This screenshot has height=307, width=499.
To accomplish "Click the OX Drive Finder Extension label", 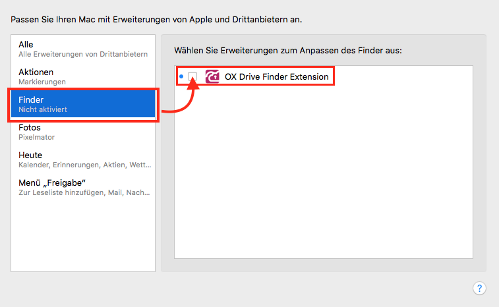I will click(277, 76).
